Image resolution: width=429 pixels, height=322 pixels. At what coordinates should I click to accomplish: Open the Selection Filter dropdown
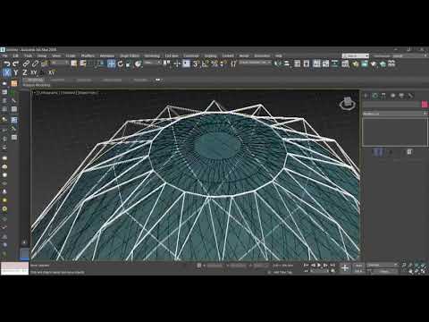pyautogui.click(x=61, y=63)
